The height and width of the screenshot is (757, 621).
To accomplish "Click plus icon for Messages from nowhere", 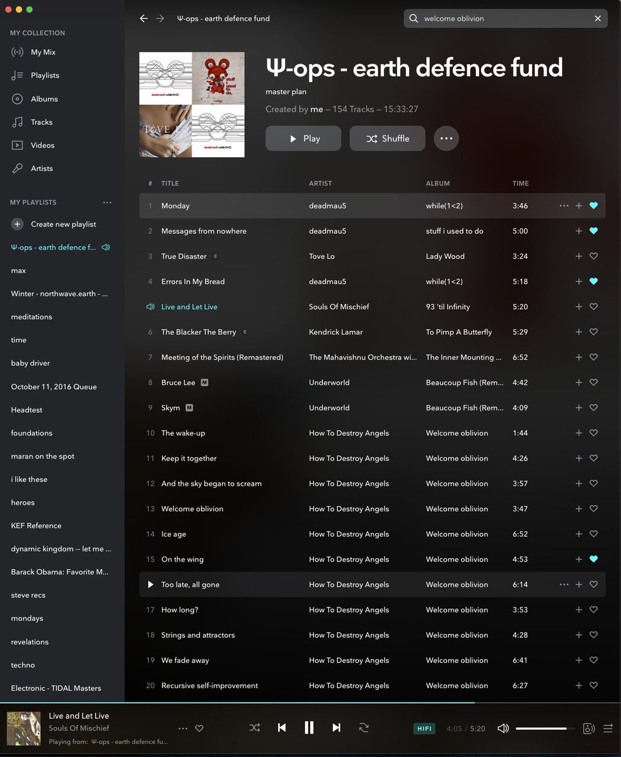I will coord(579,231).
